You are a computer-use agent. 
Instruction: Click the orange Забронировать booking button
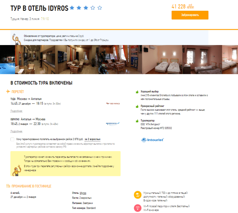pyautogui.click(x=190, y=15)
